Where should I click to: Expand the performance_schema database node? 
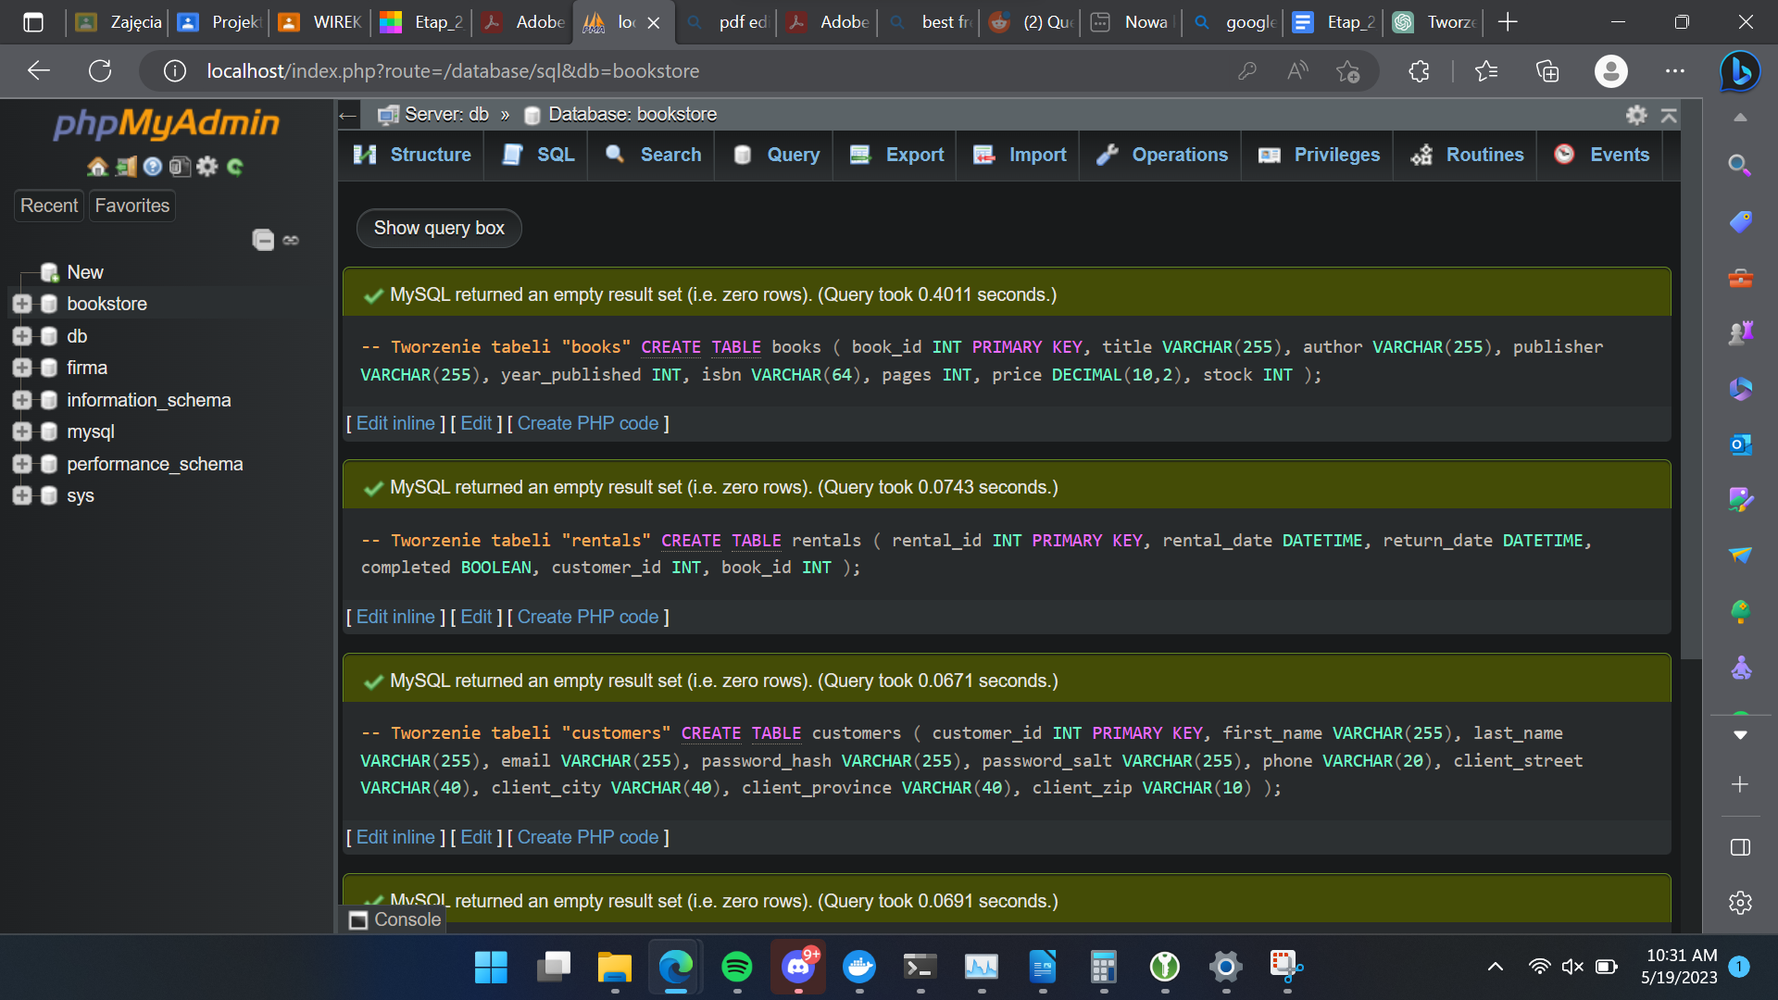pyautogui.click(x=22, y=464)
